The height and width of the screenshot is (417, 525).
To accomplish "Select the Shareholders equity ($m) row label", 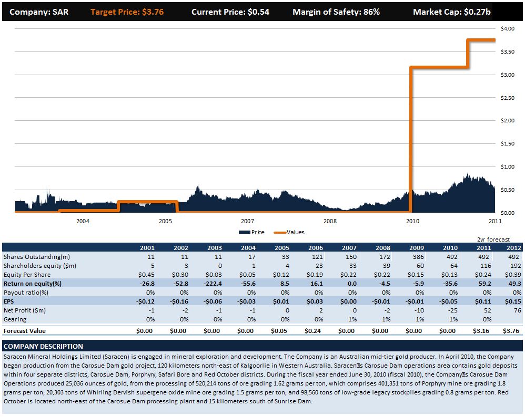I will point(40,266).
